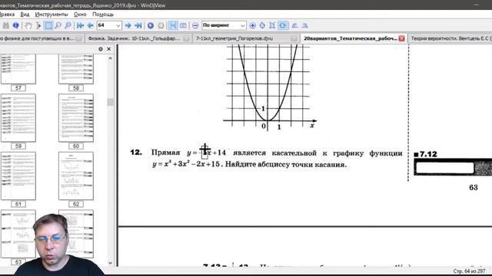Close the 'Физика. Задачник' tab
The image size is (492, 276).
pyautogui.click(x=186, y=38)
